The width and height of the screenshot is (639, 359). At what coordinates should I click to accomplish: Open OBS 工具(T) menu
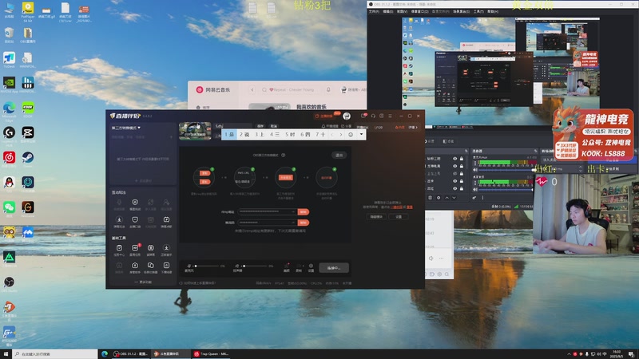478,11
